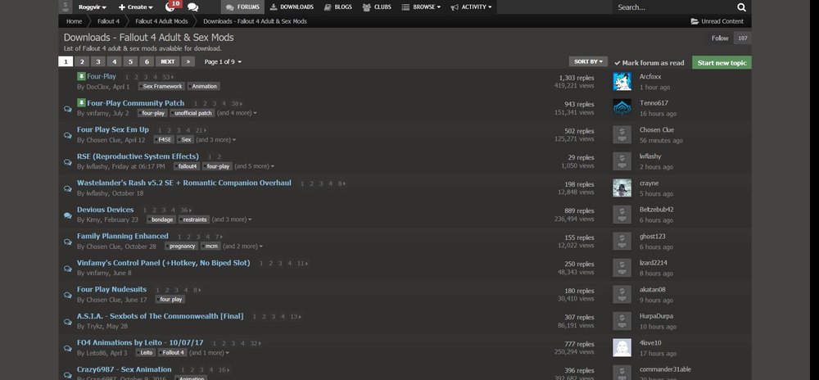The image size is (819, 380).
Task: Click the 'pregnancy' tag
Action: point(181,246)
